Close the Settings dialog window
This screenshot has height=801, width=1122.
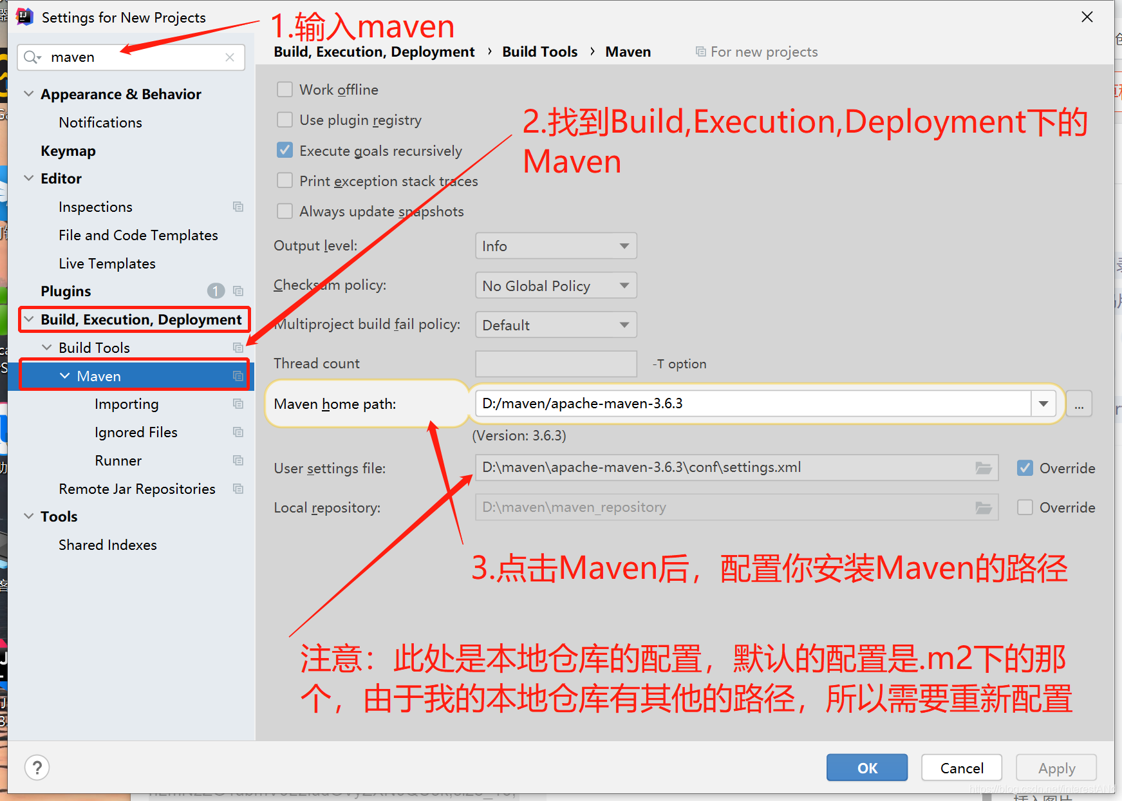[1087, 17]
